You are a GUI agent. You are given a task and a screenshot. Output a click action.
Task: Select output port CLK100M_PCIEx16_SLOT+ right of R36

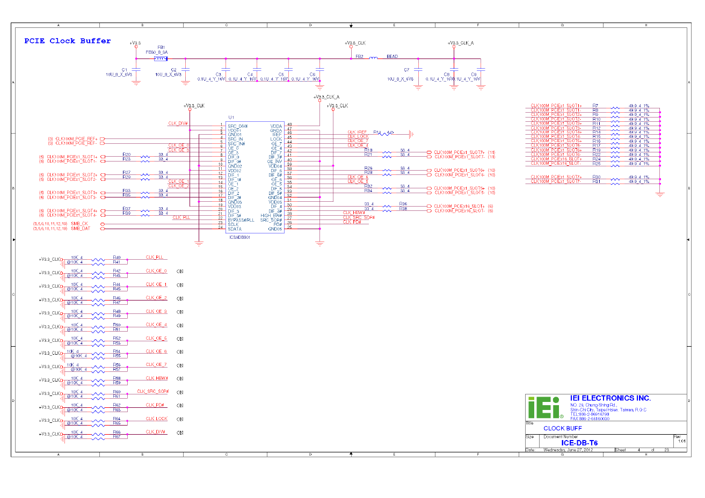[459, 206]
